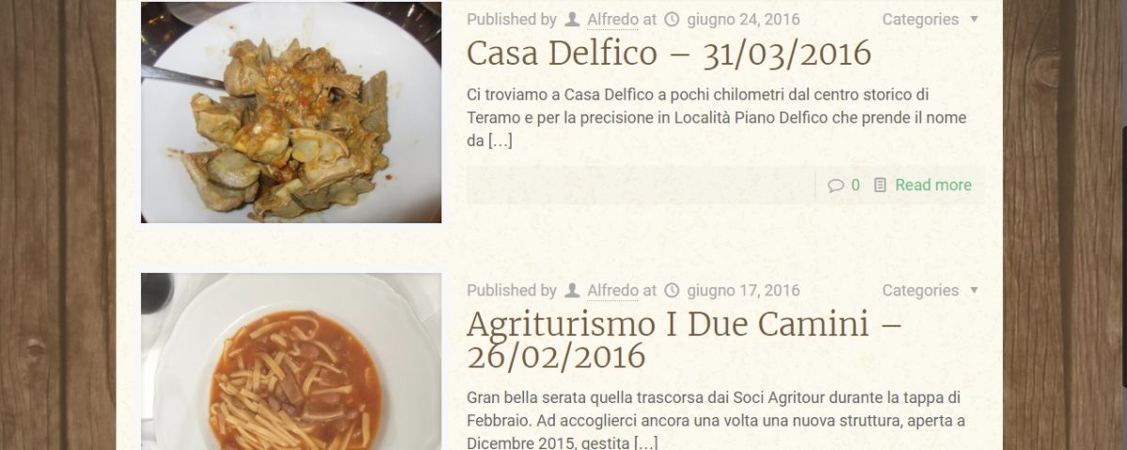Open the Casa Delfico dish photo thumbnail
This screenshot has height=450, width=1127.
pyautogui.click(x=291, y=112)
